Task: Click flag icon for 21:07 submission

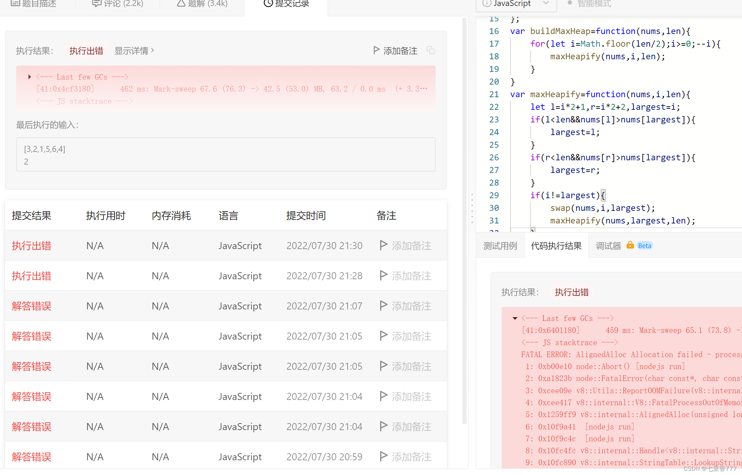Action: click(x=384, y=306)
